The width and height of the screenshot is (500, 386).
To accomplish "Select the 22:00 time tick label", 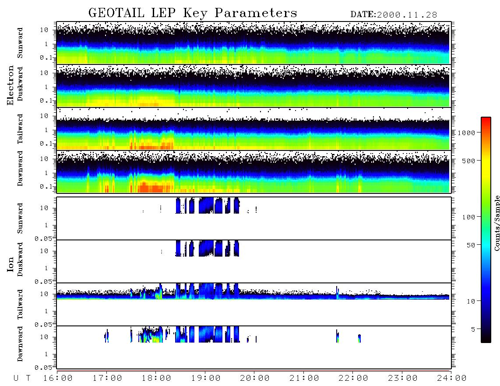I will (353, 379).
